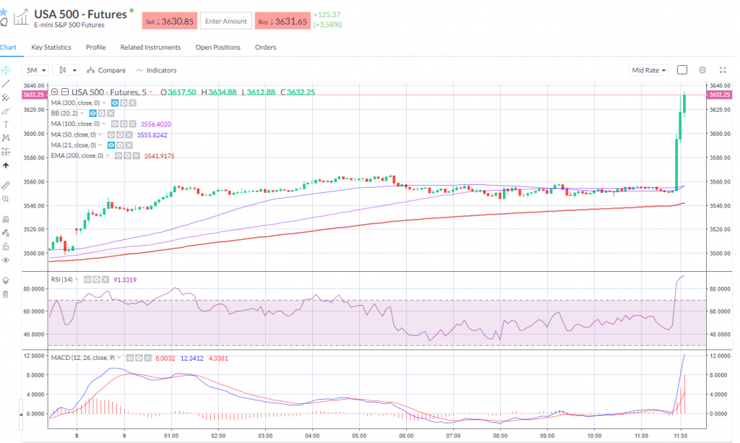740x443 pixels.
Task: Open the Mid Rate dropdown
Action: coord(648,70)
